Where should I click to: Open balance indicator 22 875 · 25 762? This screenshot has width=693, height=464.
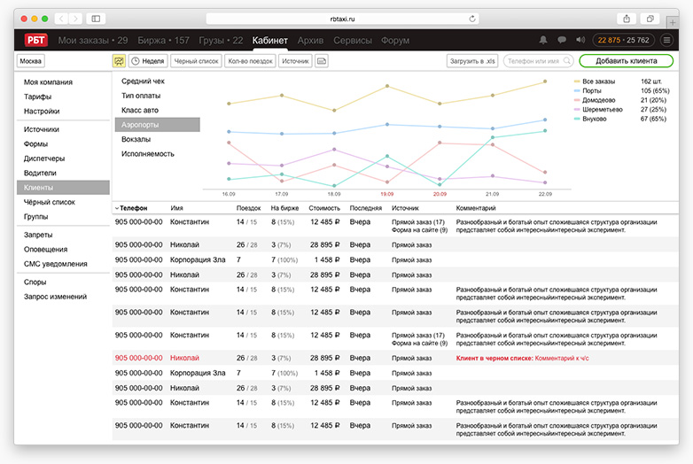tap(623, 40)
